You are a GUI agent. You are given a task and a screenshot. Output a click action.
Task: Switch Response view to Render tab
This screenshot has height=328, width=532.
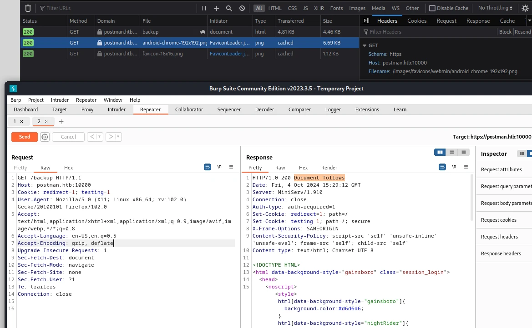point(329,168)
